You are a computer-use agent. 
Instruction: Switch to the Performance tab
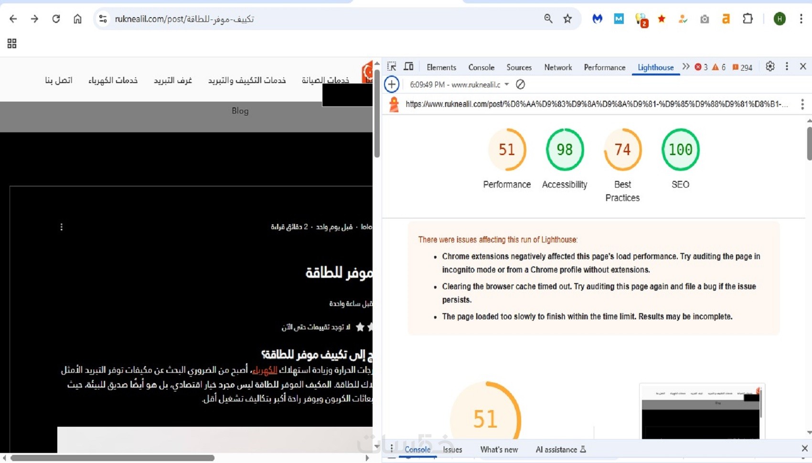(605, 67)
